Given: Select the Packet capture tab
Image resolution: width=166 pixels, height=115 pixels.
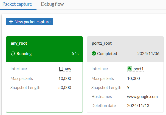Looking at the screenshot, I should [x=17, y=4].
